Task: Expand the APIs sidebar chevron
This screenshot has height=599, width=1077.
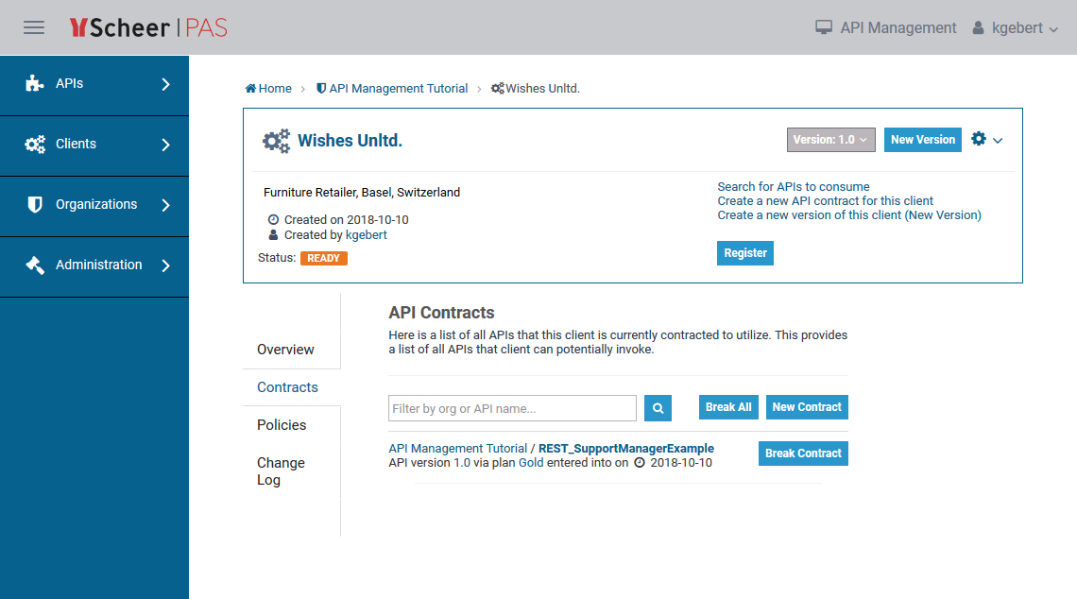Action: tap(166, 84)
